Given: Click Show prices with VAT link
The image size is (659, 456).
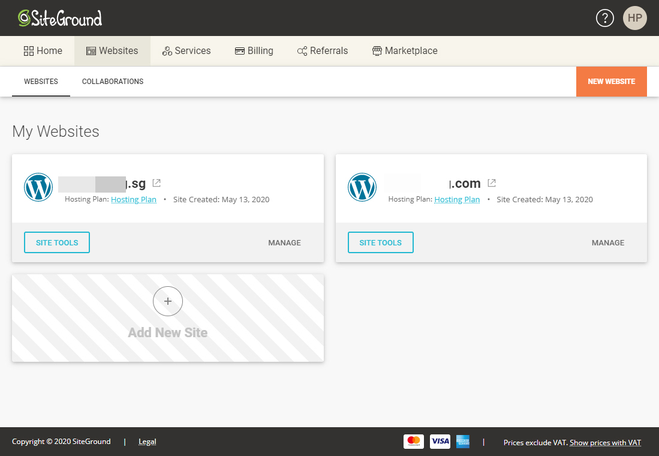Looking at the screenshot, I should pyautogui.click(x=605, y=443).
